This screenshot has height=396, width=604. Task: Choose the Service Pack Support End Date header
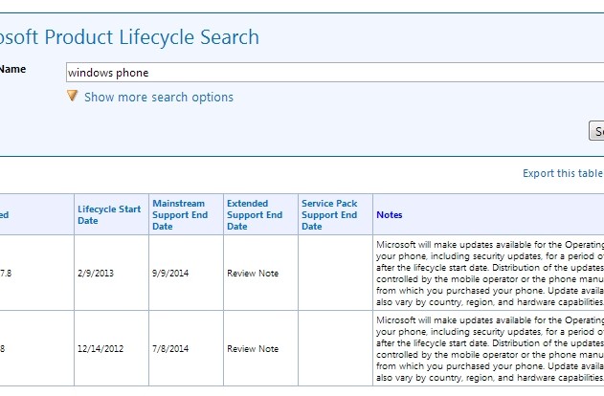(x=328, y=214)
